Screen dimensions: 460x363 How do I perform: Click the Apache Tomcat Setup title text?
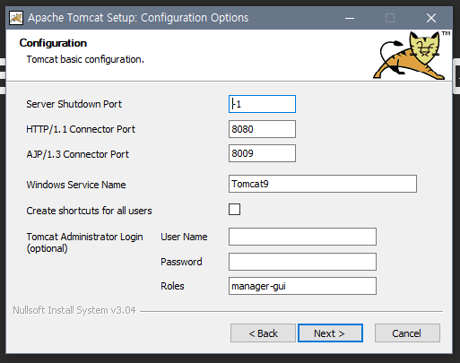pos(138,18)
